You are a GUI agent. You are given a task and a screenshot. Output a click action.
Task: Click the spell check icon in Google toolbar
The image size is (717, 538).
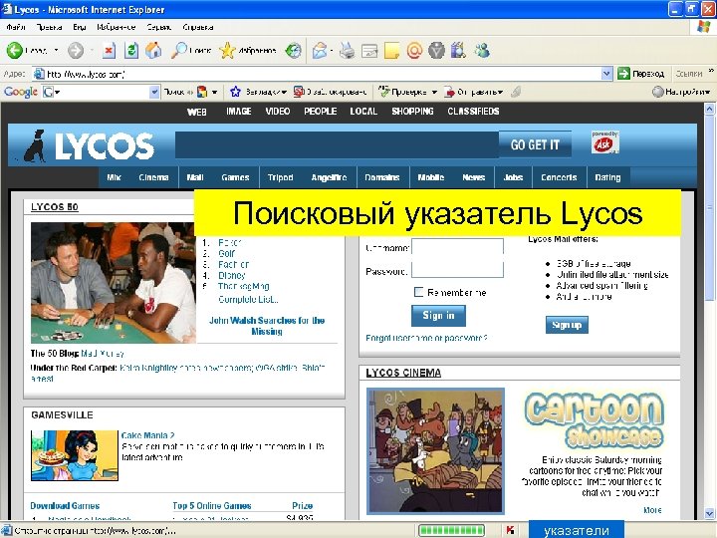pos(384,92)
